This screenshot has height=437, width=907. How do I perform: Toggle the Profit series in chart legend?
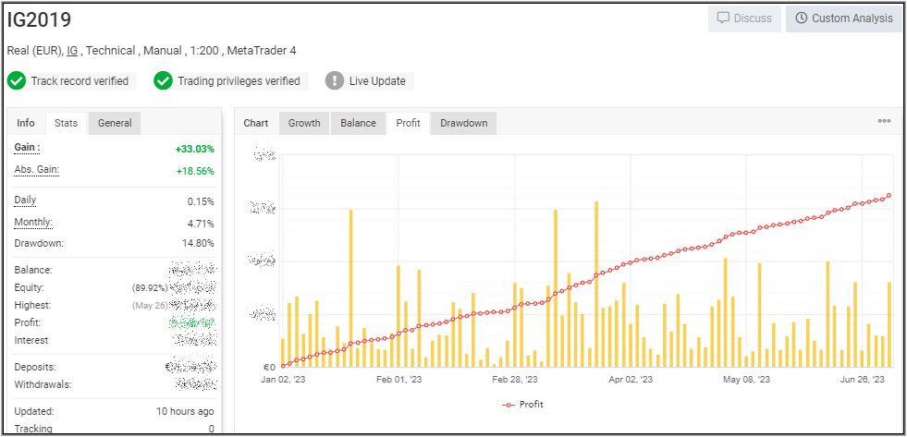coord(523,405)
